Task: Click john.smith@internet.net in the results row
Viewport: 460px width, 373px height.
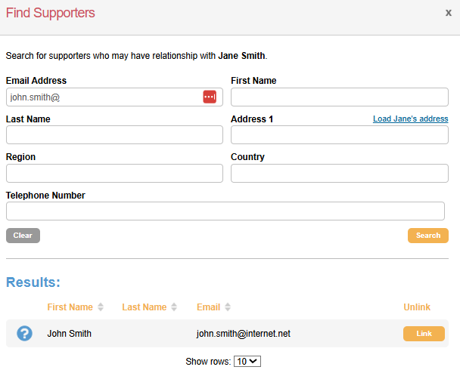Action: coord(243,333)
